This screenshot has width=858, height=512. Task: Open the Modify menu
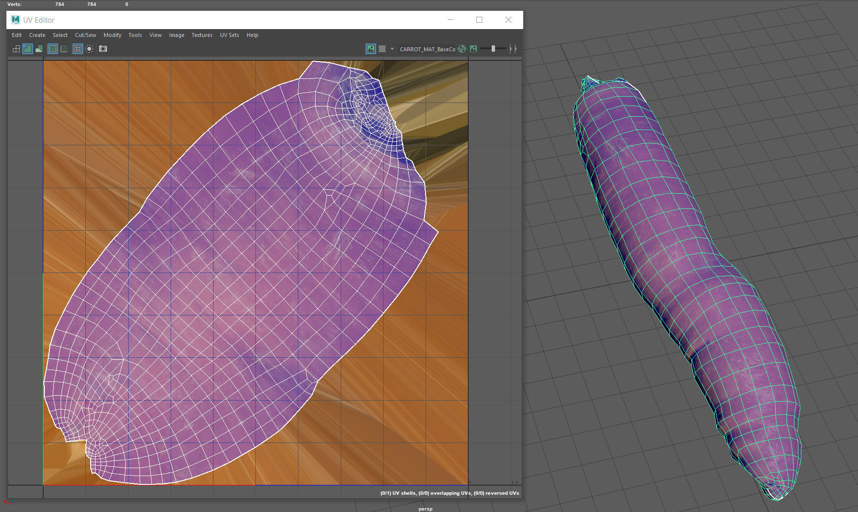click(x=112, y=35)
